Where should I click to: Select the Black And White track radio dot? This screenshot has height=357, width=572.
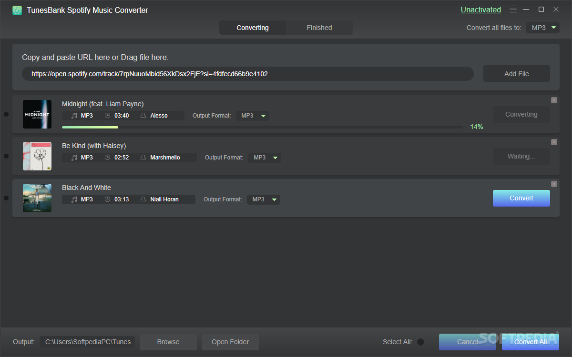click(x=6, y=198)
